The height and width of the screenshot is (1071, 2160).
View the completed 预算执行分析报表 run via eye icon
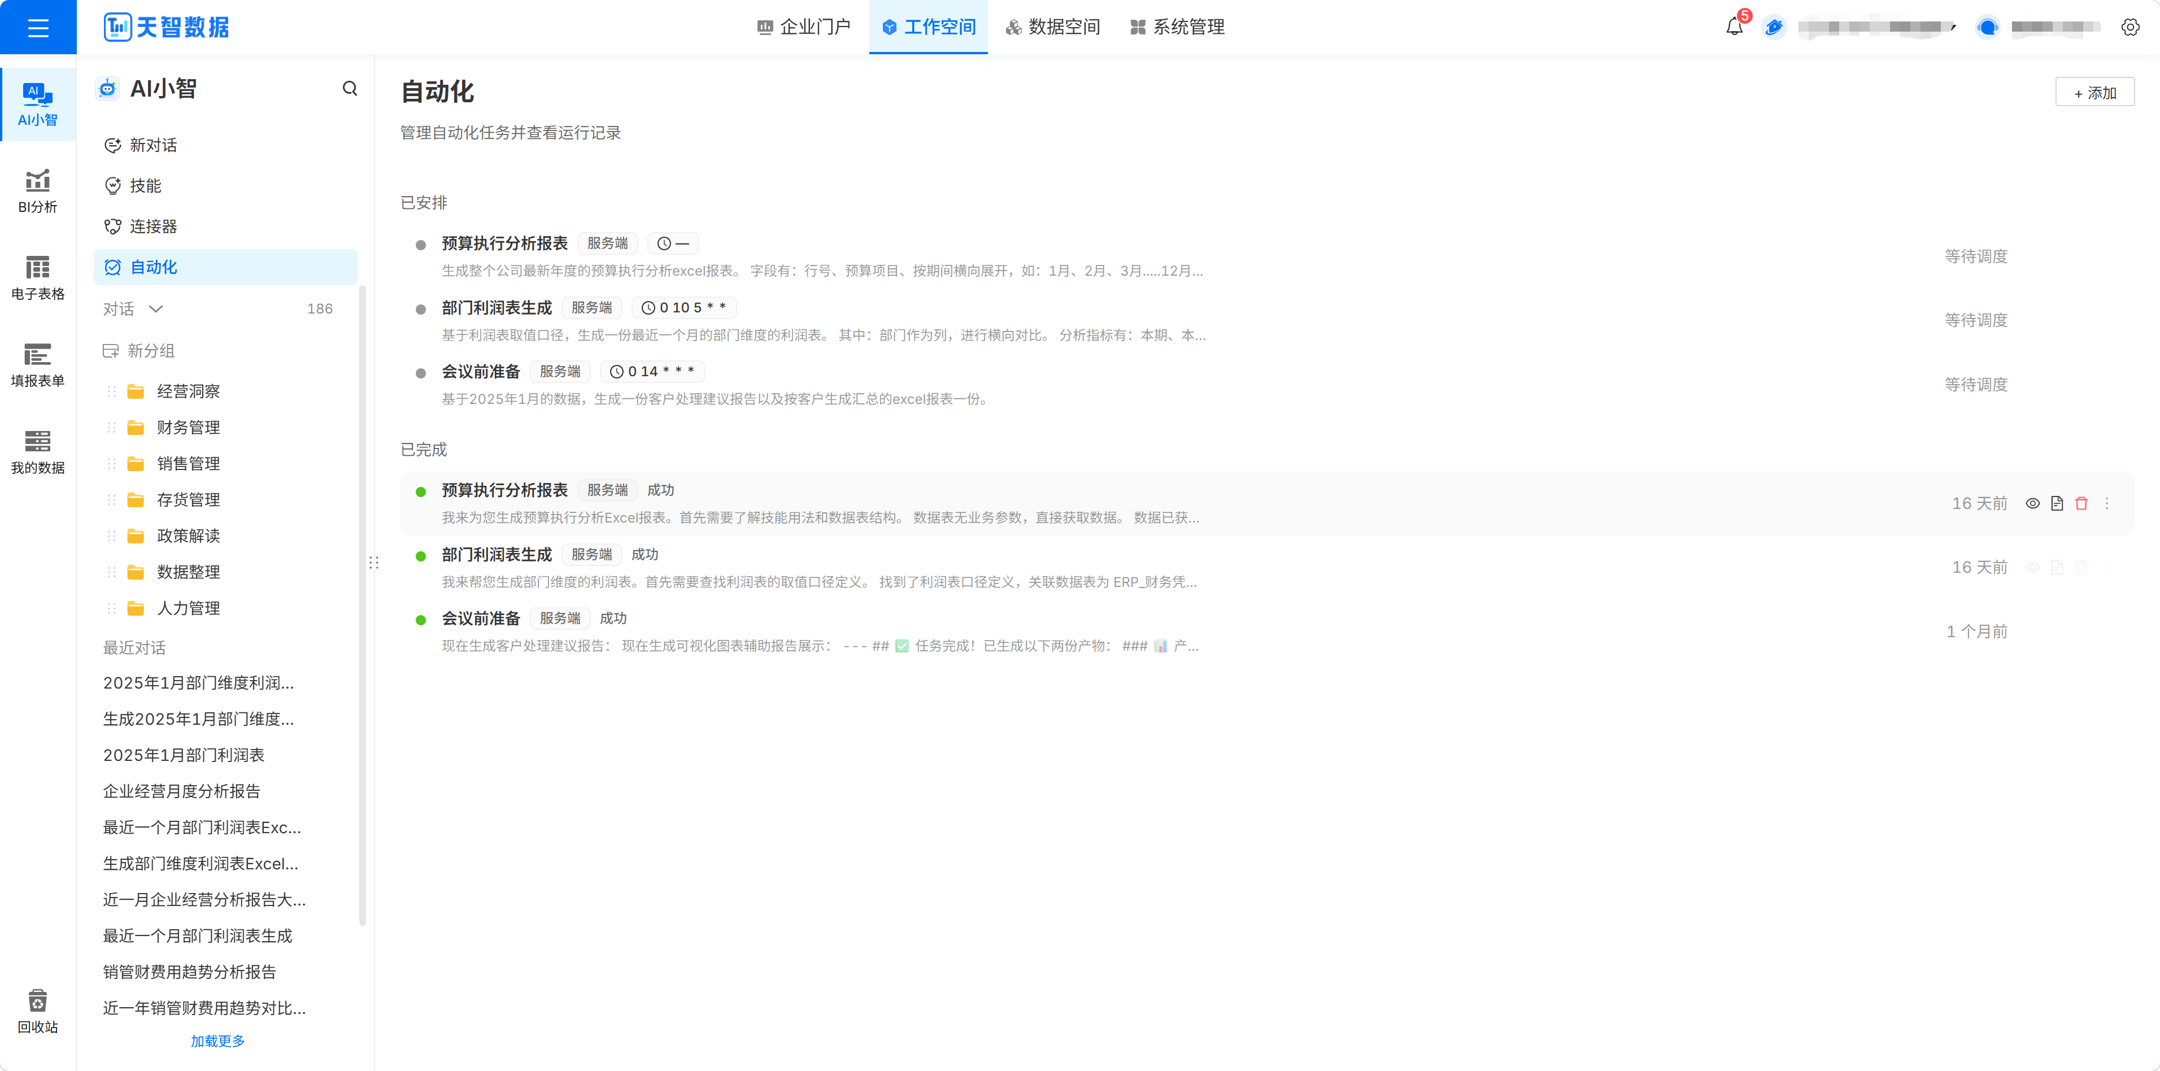coord(2032,503)
